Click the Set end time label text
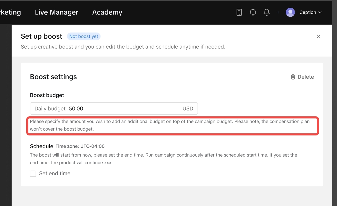The image size is (337, 206). [55, 174]
